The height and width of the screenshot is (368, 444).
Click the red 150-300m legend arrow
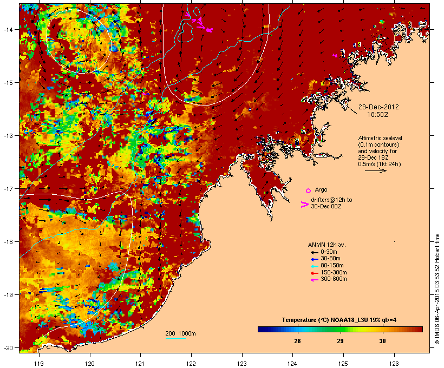314,273
